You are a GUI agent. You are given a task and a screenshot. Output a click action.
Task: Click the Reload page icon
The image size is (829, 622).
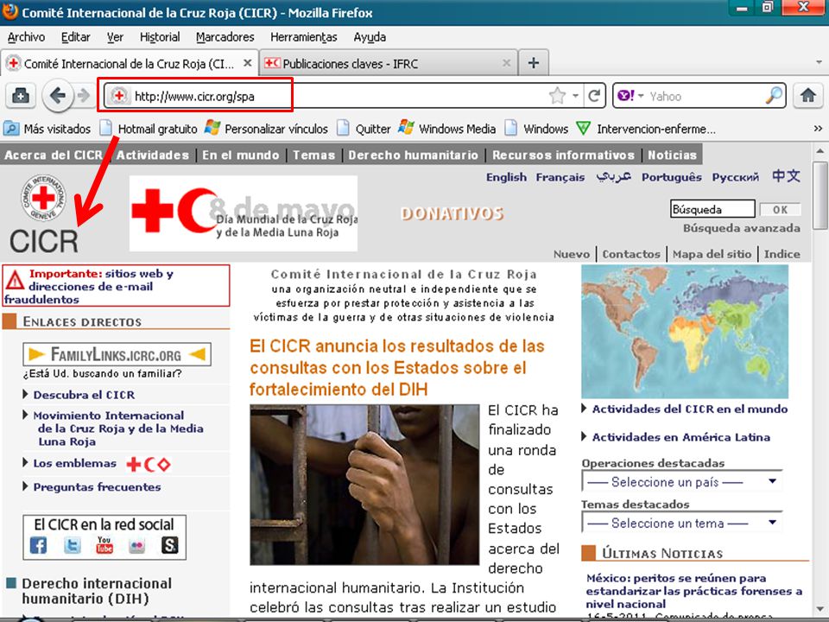pyautogui.click(x=594, y=96)
